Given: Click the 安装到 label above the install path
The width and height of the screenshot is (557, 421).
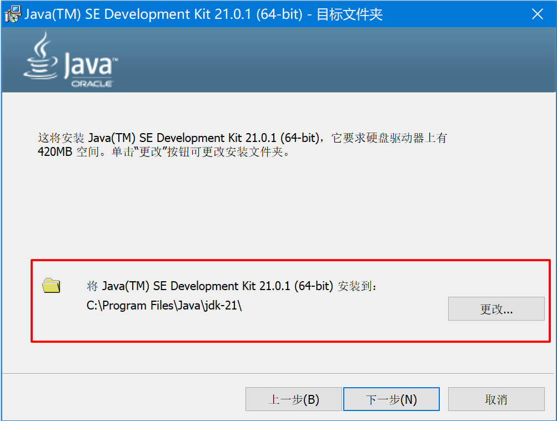Looking at the screenshot, I should 358,286.
